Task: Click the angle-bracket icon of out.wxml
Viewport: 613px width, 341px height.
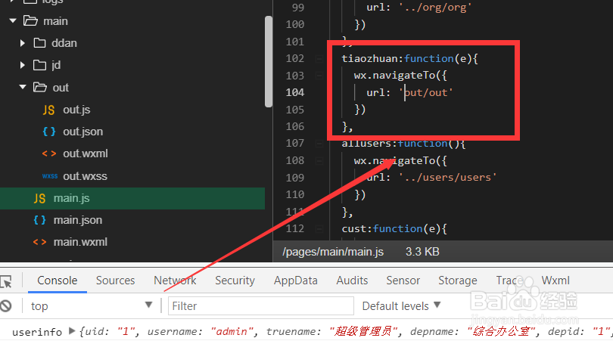Action: [49, 154]
